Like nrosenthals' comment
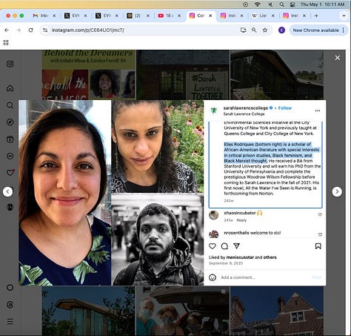The height and width of the screenshot is (336, 351). tap(320, 234)
